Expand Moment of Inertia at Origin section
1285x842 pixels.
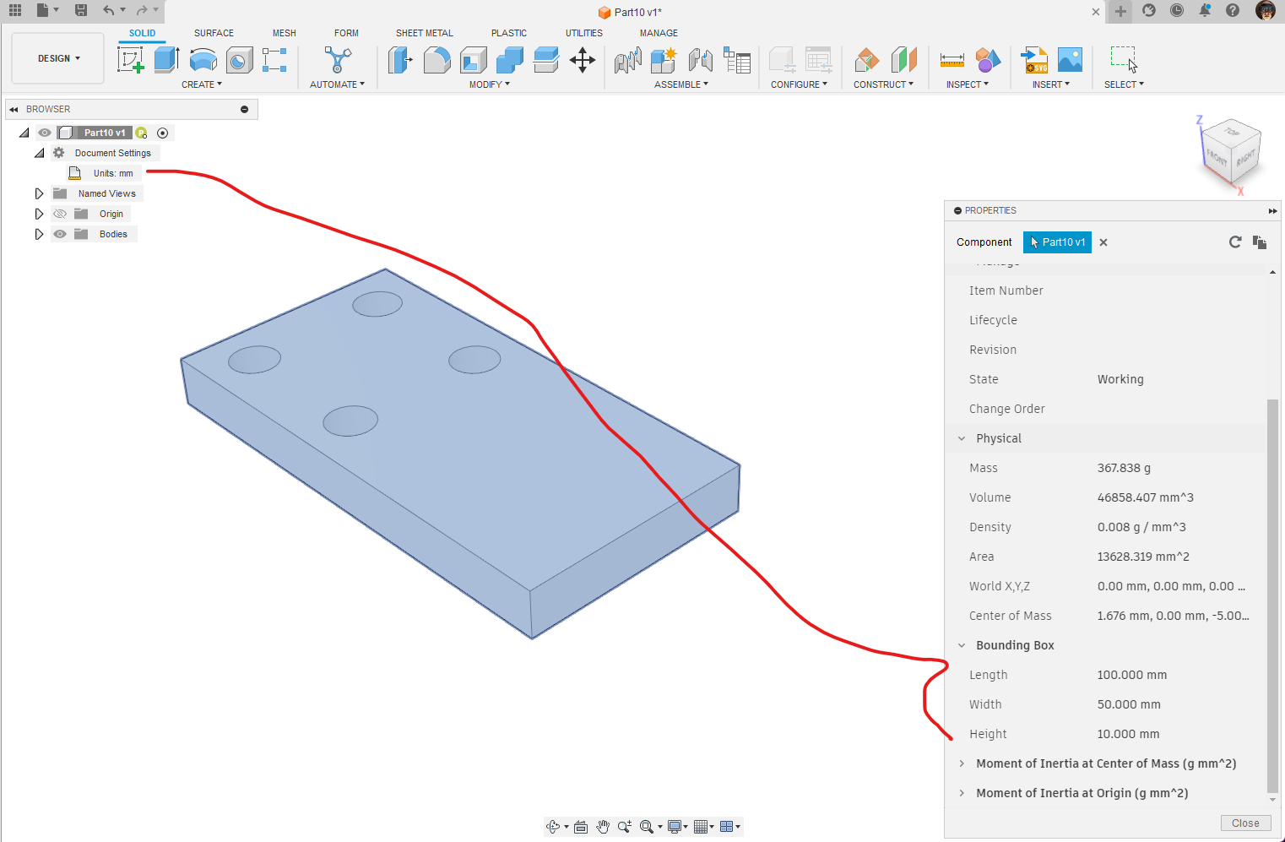coord(962,793)
